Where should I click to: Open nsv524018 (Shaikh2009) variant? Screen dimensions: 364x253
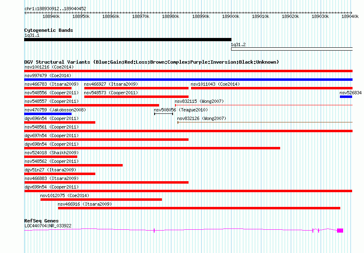52,153
